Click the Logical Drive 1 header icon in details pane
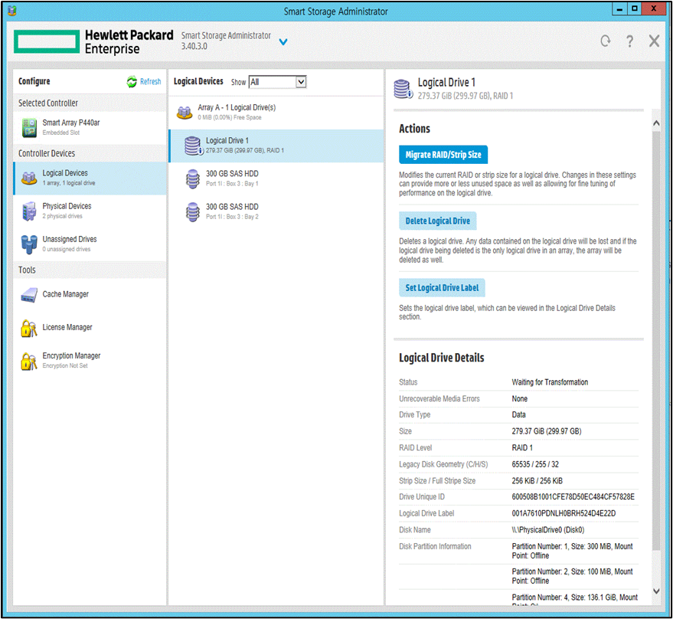The width and height of the screenshot is (673, 619). [x=403, y=89]
